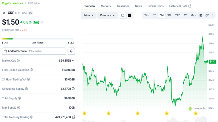The height and width of the screenshot is (122, 218).
Task: Click the $94.355B market cap value
Action: 65,61
